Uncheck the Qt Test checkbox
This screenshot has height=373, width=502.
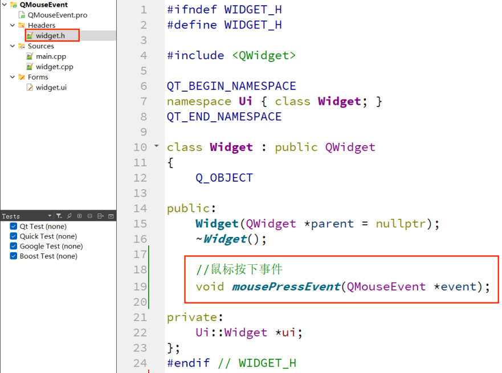[x=13, y=226]
